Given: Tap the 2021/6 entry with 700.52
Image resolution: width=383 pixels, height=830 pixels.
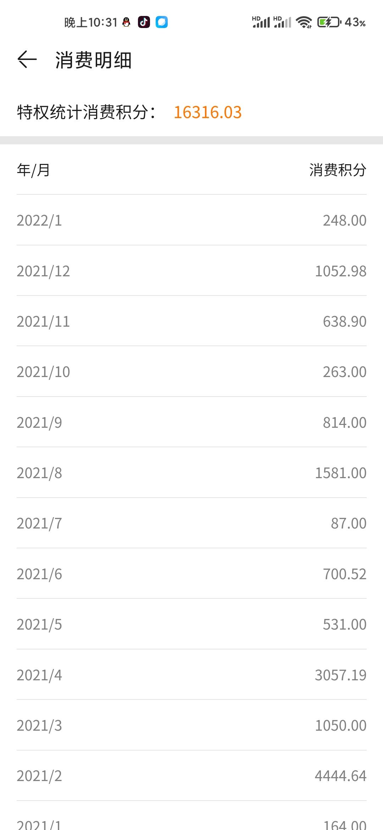Looking at the screenshot, I should click(x=191, y=574).
